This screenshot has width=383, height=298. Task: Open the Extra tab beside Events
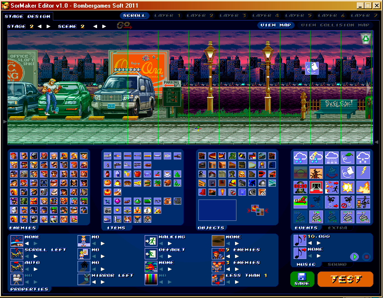(x=337, y=228)
